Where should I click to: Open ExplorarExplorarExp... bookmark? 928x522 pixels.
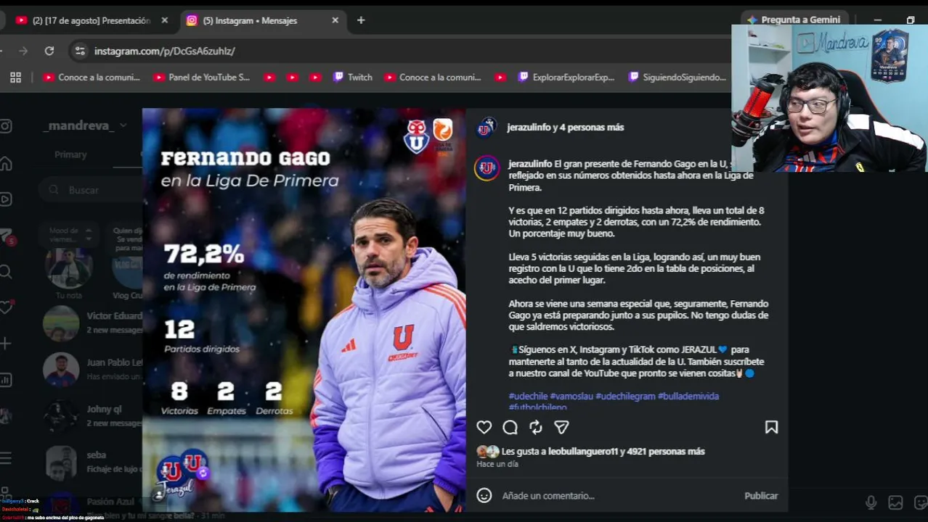(x=566, y=77)
